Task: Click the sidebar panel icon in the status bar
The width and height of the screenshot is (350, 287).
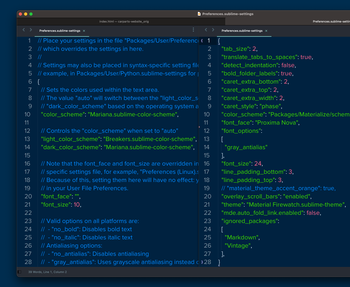Action: coord(19,272)
